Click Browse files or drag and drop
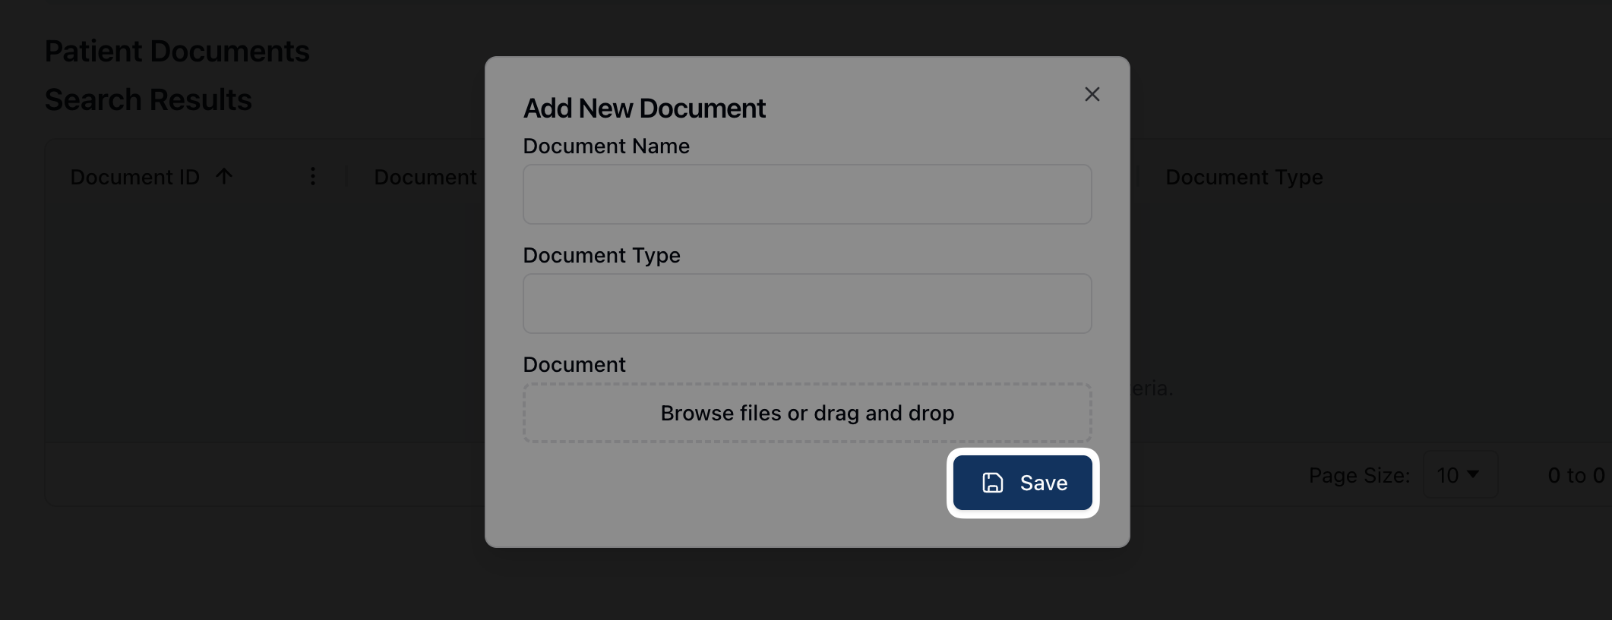The height and width of the screenshot is (620, 1612). (807, 413)
